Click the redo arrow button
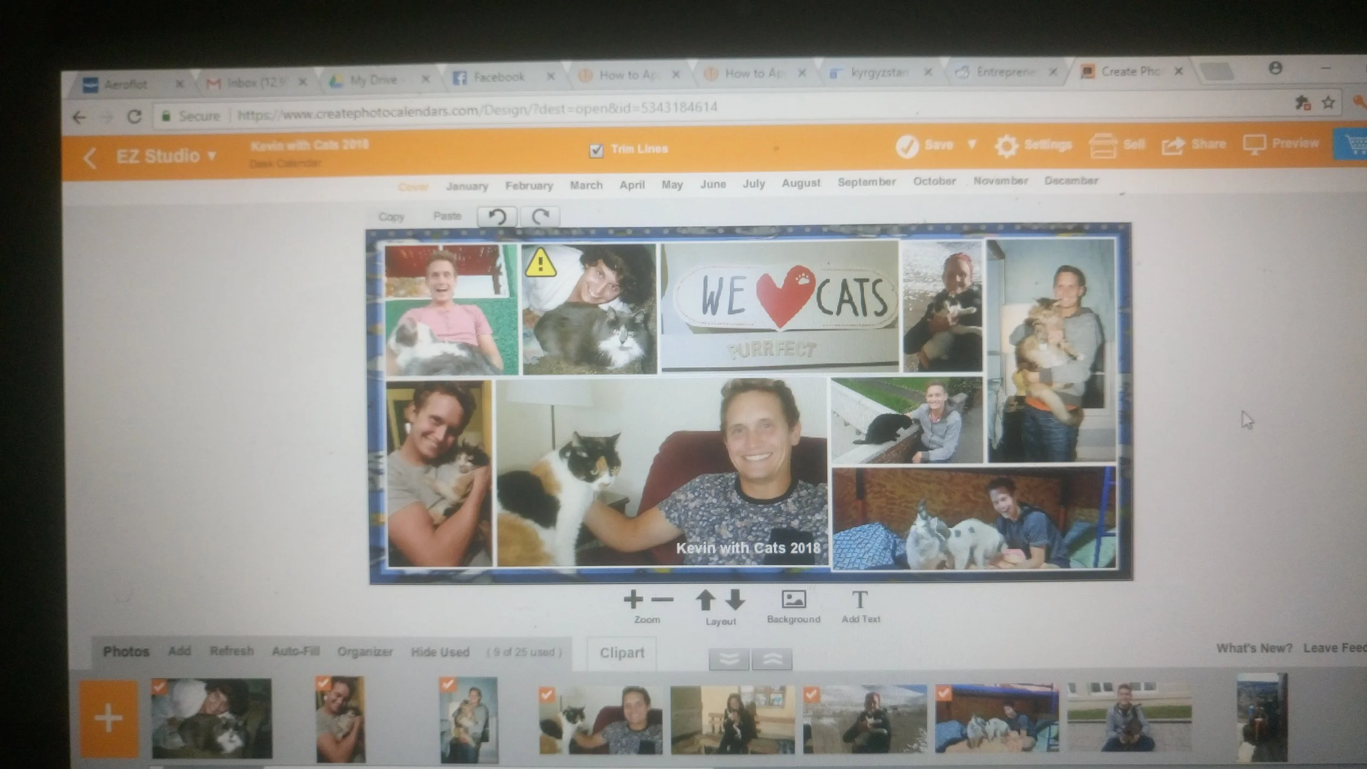 [540, 216]
